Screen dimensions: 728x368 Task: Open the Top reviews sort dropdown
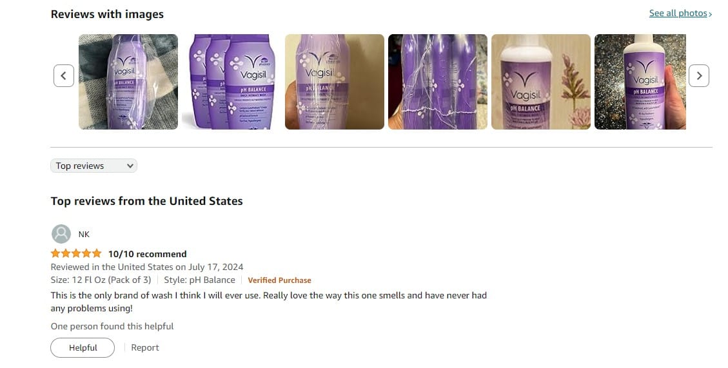click(93, 166)
